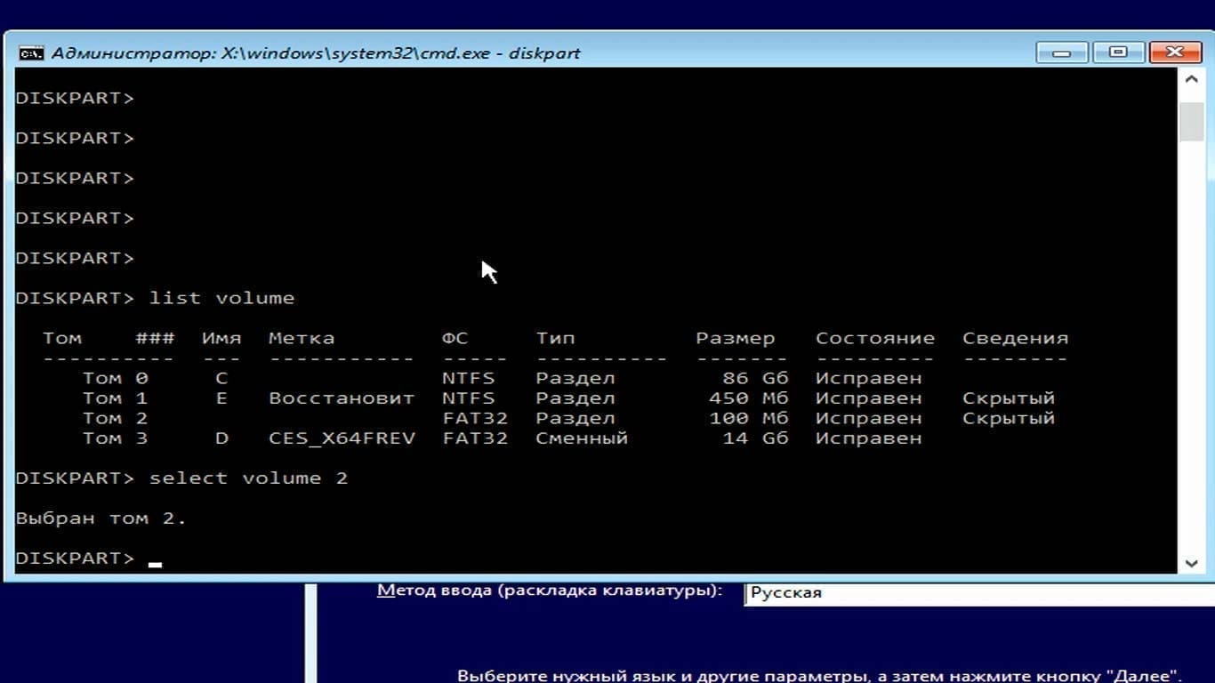Click 'FAT32' in the Том 2 row
1215x683 pixels.
(x=475, y=418)
